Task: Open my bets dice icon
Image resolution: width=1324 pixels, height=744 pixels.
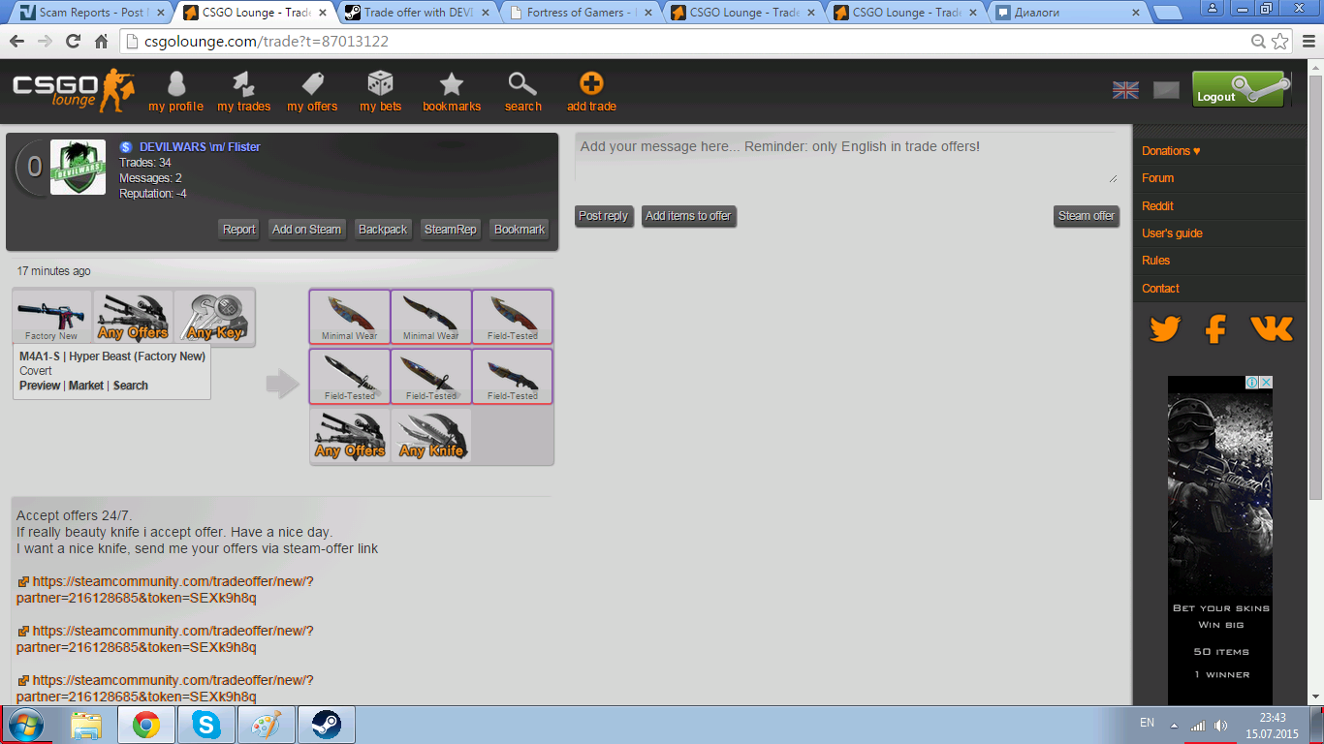Action: tap(380, 85)
